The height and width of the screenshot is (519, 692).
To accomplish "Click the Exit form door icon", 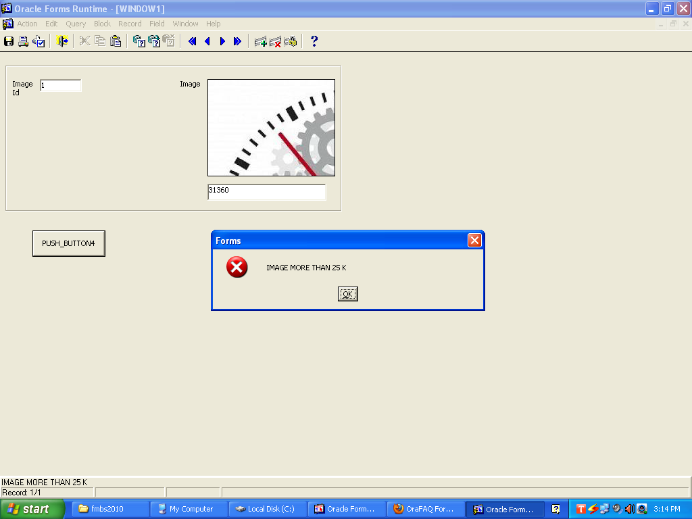I will (x=62, y=41).
